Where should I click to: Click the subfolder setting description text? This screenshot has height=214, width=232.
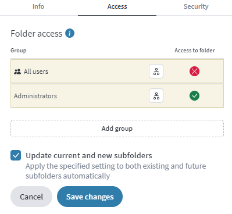[x=116, y=171]
